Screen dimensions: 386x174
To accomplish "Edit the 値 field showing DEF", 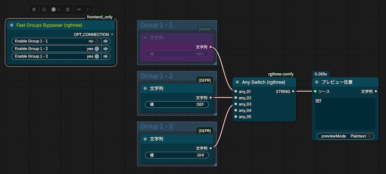I will point(177,104).
